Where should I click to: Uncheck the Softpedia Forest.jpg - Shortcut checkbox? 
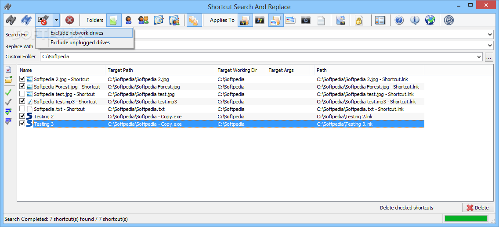click(22, 86)
